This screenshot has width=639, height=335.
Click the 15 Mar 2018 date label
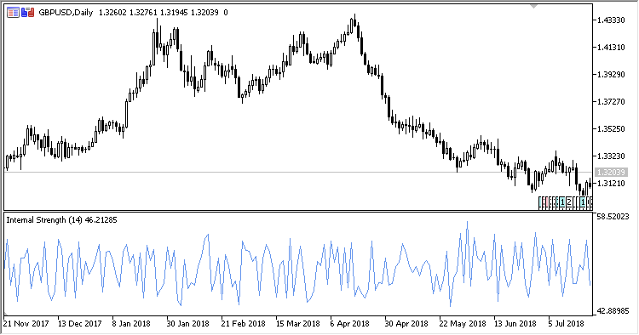298,324
